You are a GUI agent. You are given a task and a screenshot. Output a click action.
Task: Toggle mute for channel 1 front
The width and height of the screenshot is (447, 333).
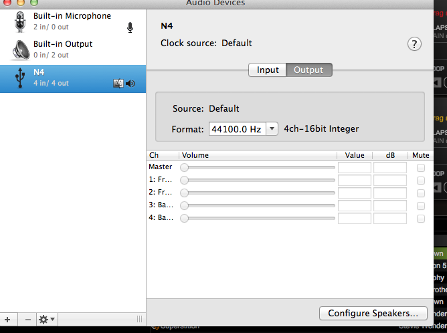tap(420, 181)
